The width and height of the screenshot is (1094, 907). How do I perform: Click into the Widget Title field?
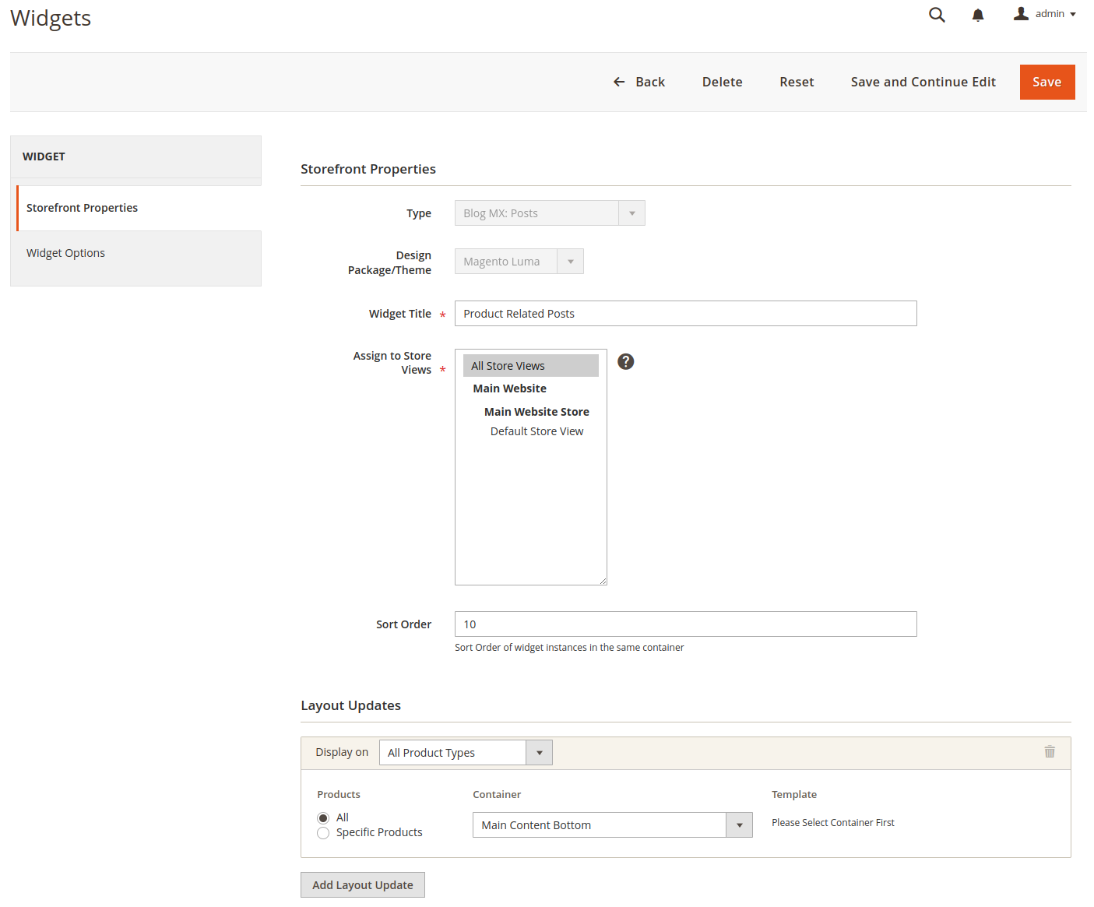685,314
